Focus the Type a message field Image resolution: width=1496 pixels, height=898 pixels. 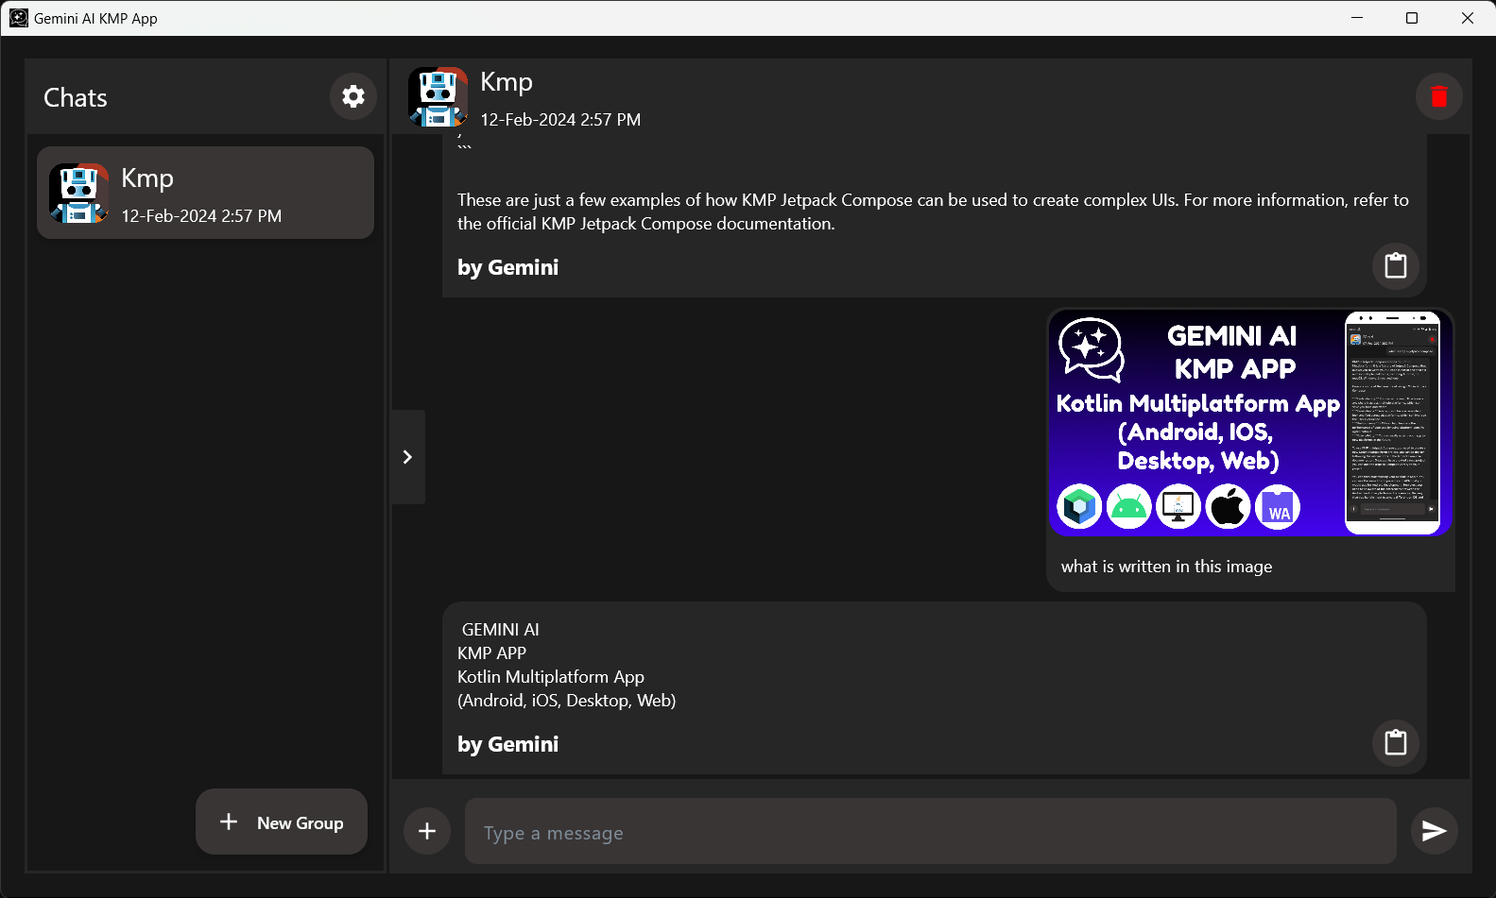tap(930, 831)
